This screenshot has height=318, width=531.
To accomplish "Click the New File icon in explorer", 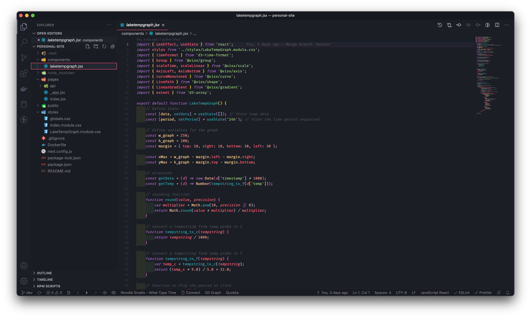I will 88,46.
